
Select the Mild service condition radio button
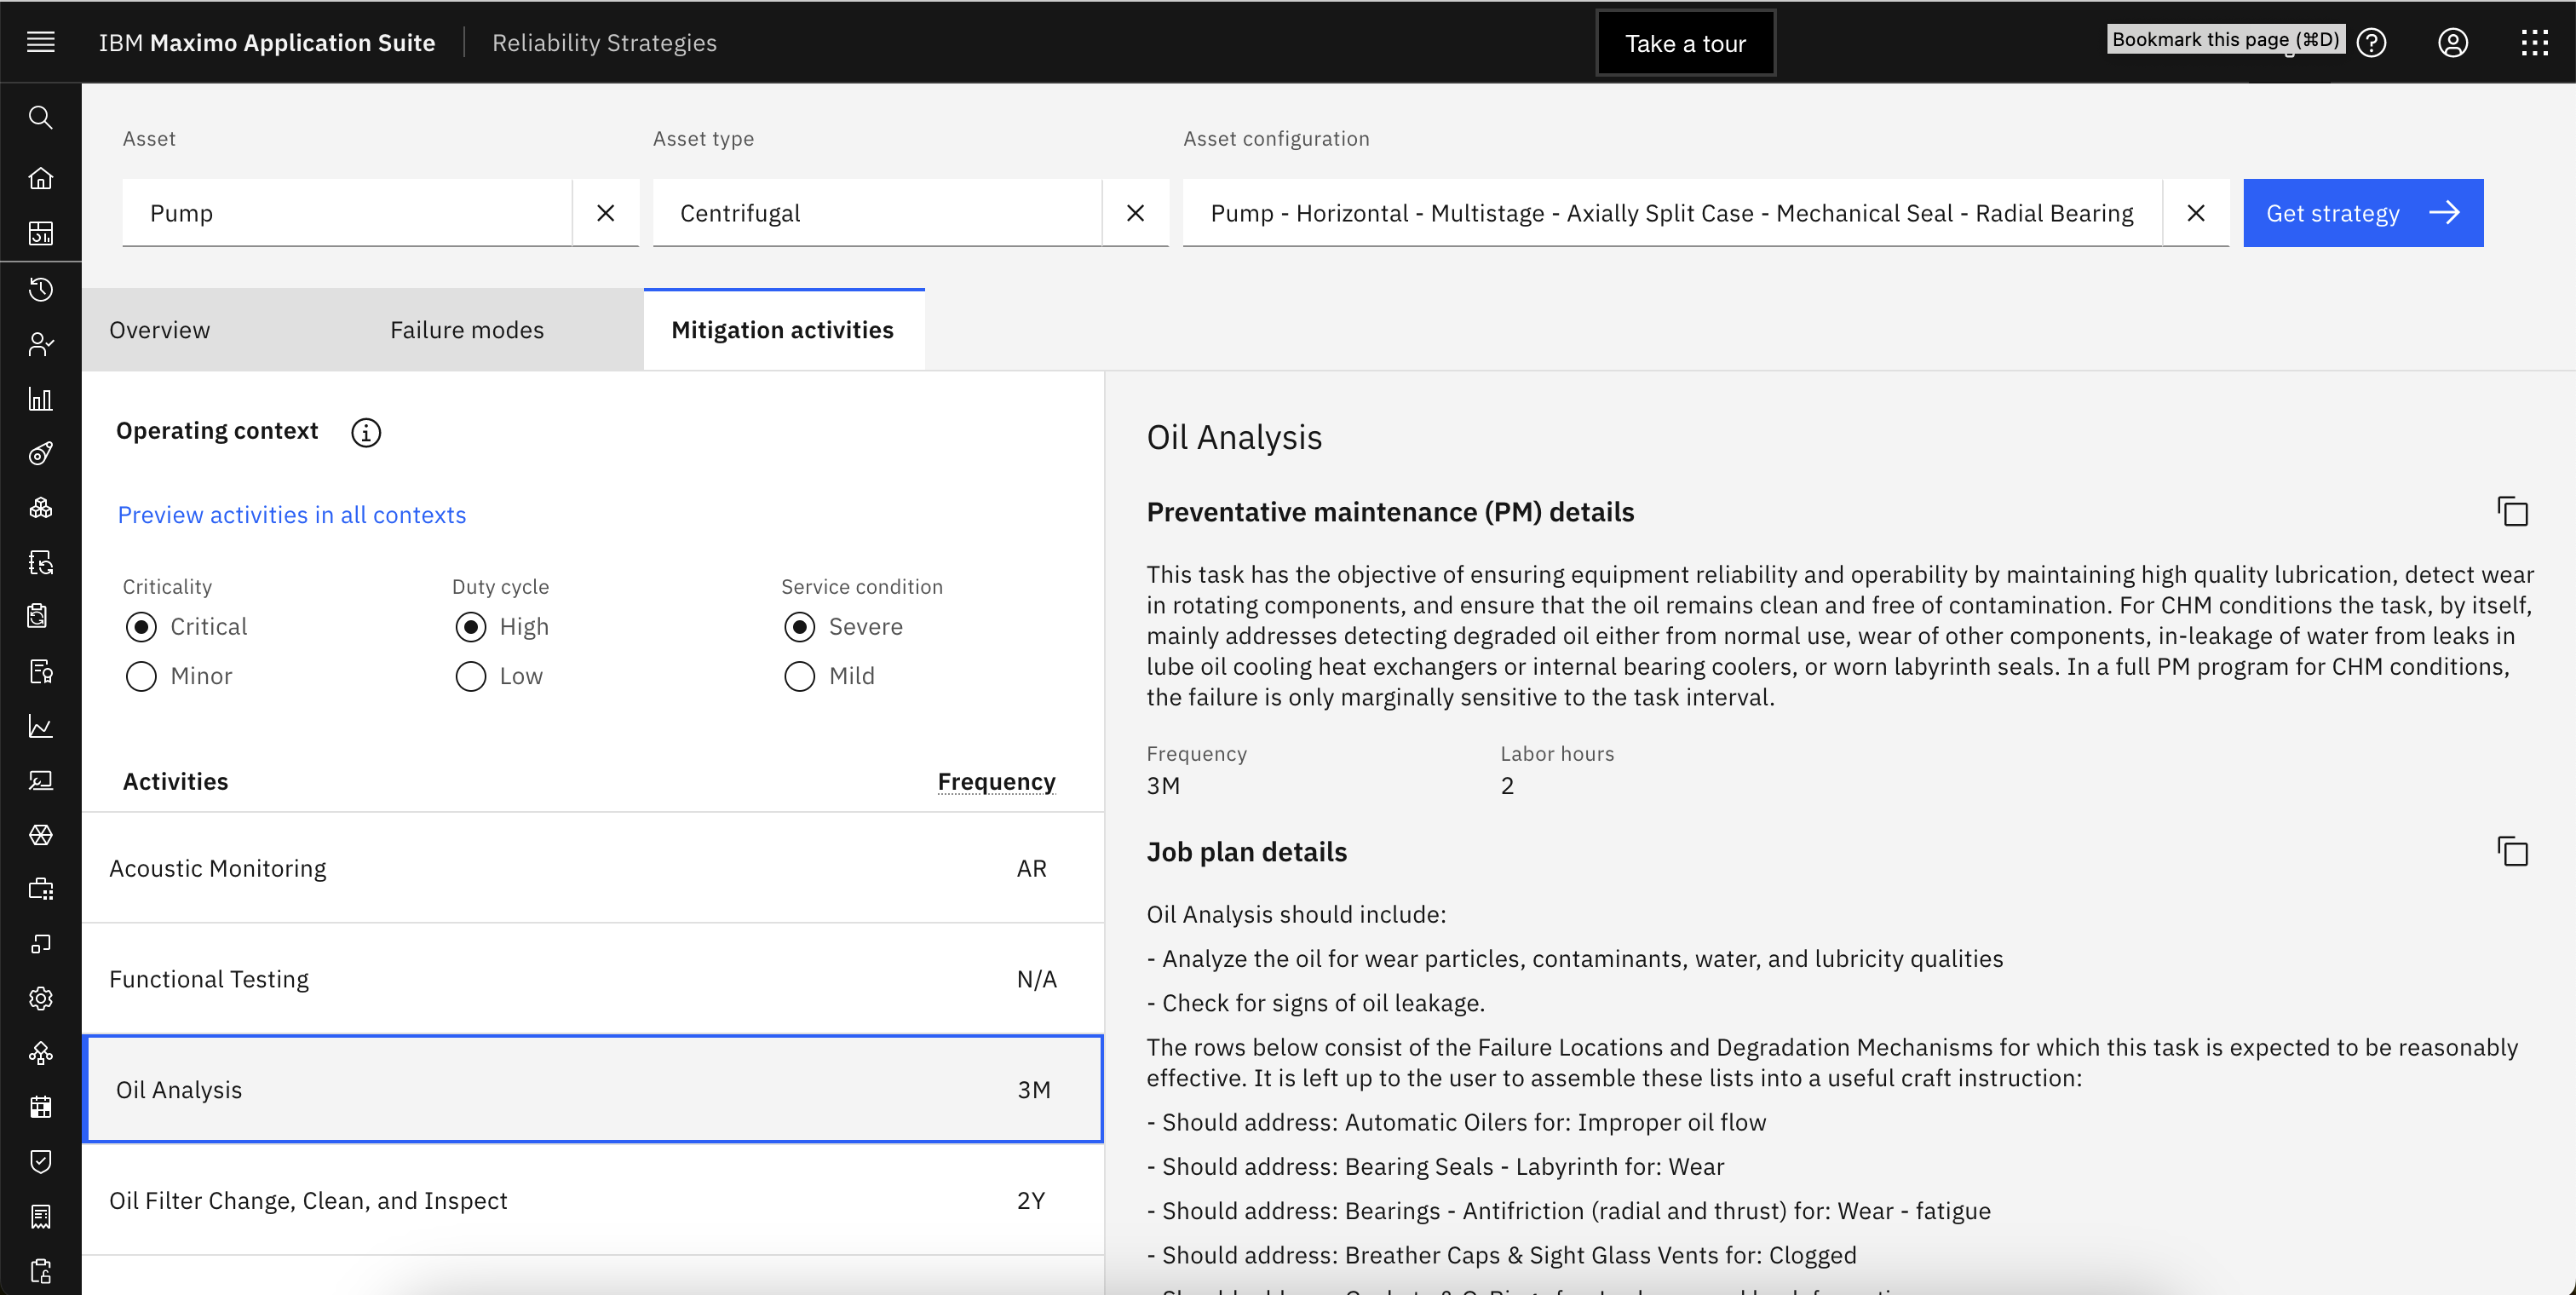(x=797, y=676)
